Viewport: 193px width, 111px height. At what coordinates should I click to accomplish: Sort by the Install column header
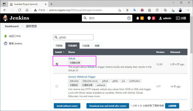60,52
